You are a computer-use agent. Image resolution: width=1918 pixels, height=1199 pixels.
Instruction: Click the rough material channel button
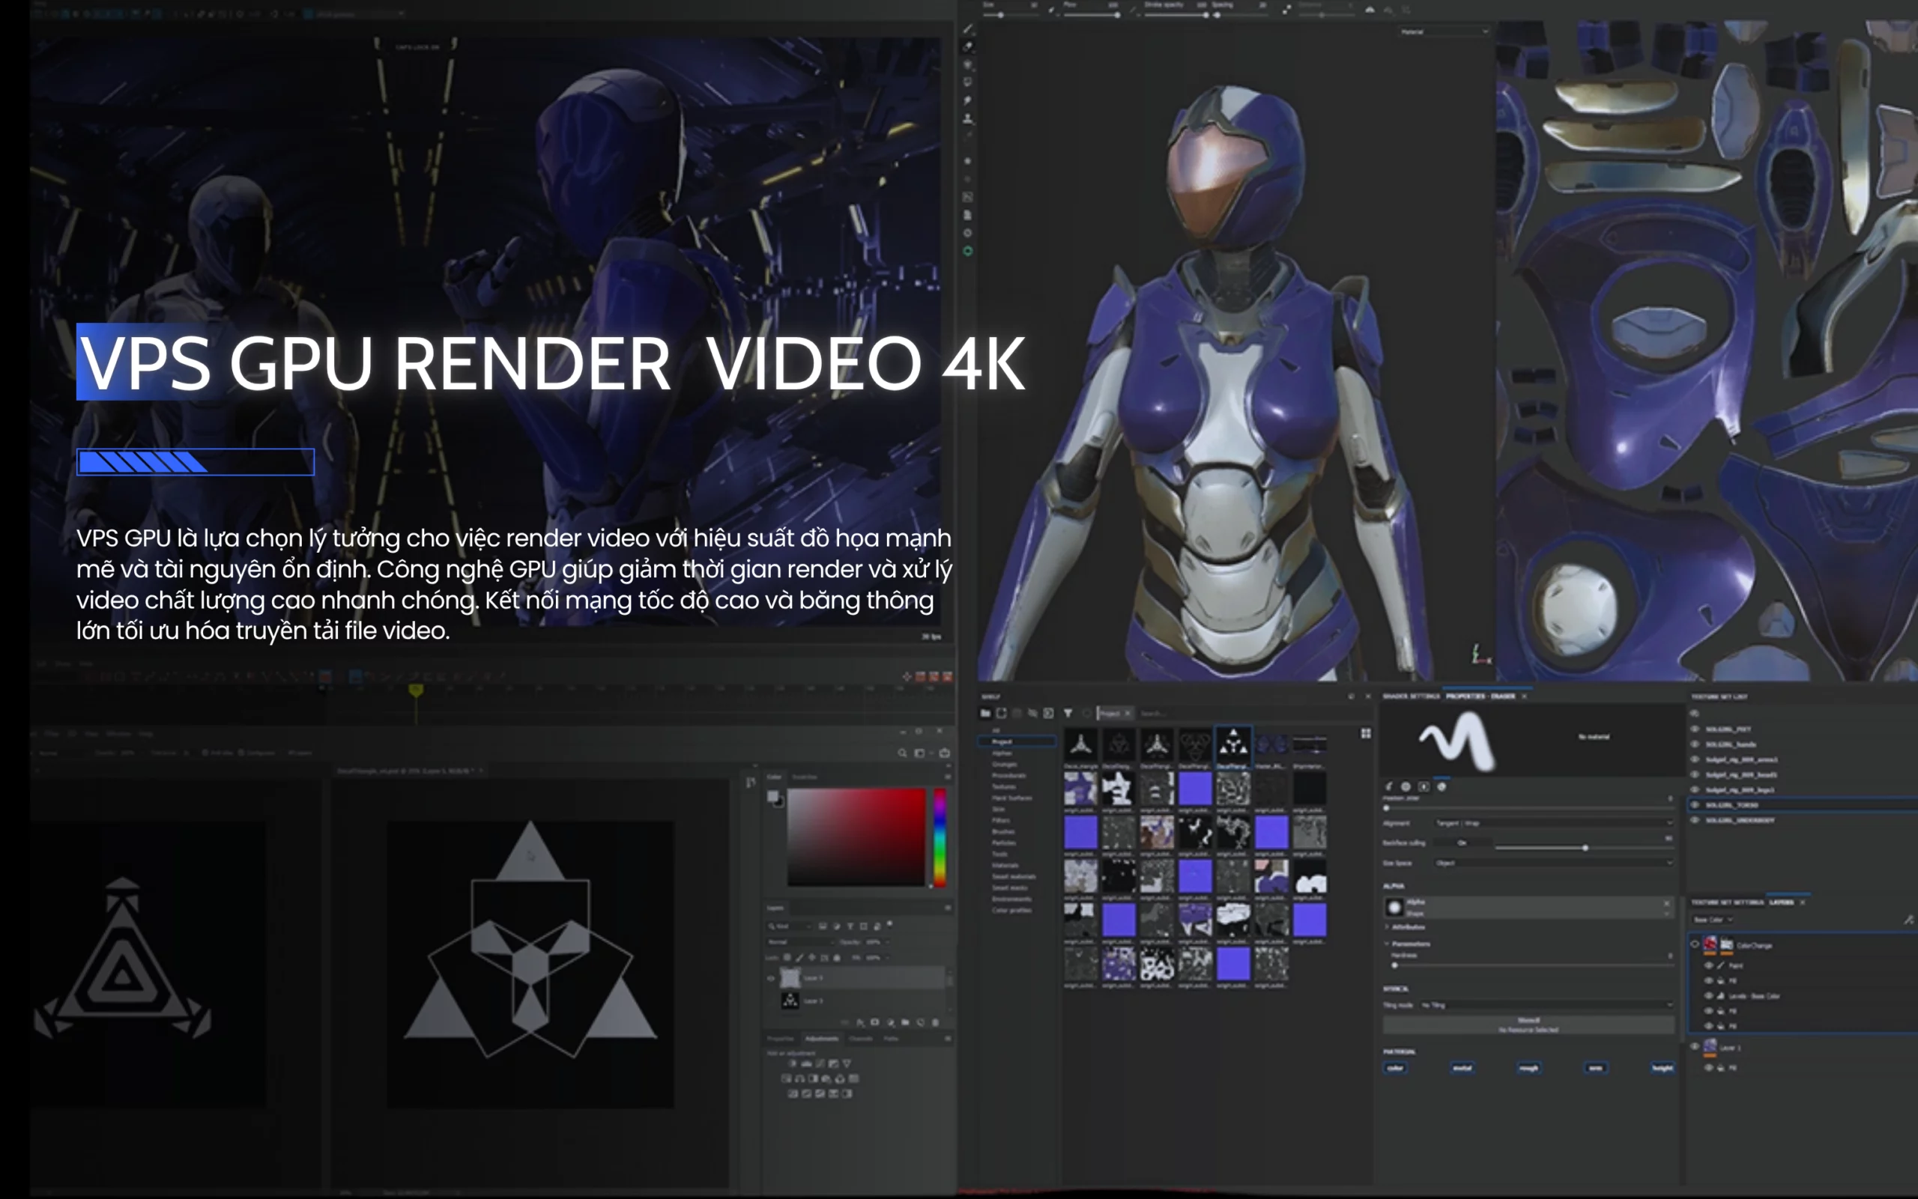(1528, 1068)
